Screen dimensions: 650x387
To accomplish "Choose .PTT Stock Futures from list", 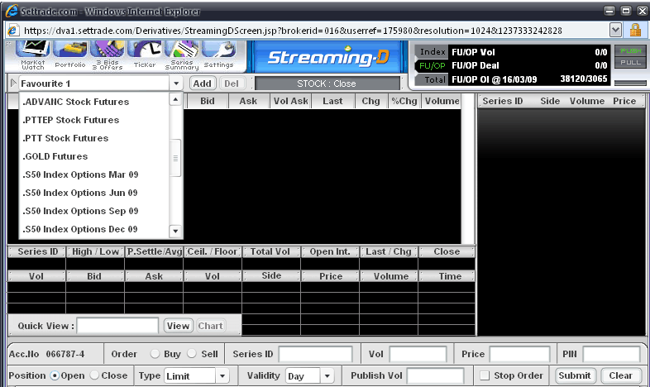I will (94, 138).
